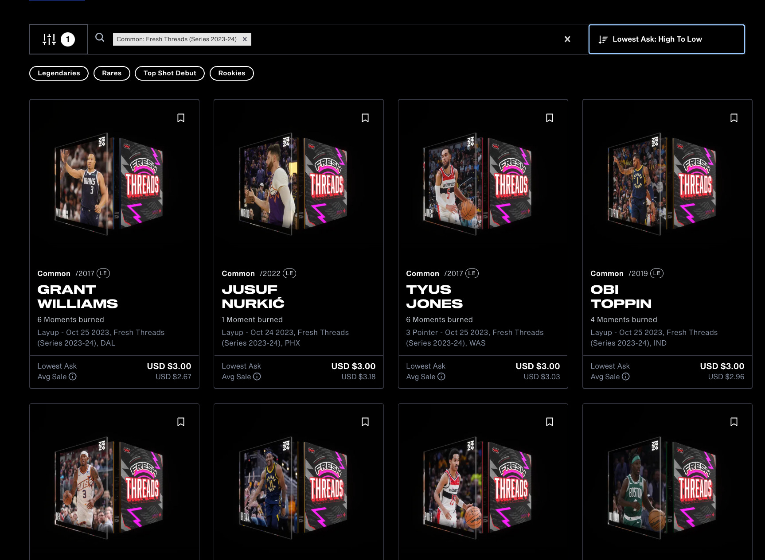The image size is (765, 560).
Task: Clear the search bar with X
Action: tap(567, 39)
